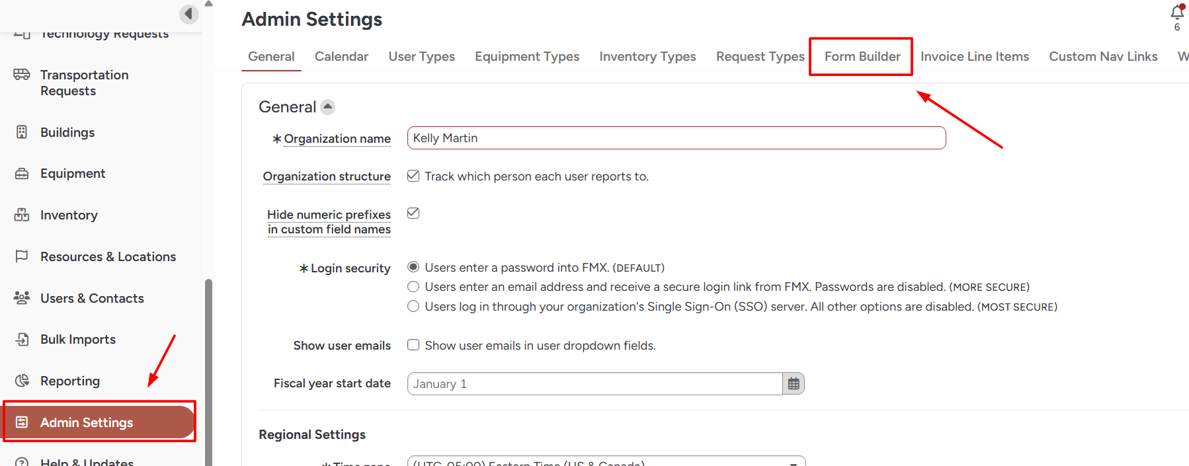Uncheck Hide numeric prefixes checkbox
The image size is (1189, 466).
coord(413,213)
